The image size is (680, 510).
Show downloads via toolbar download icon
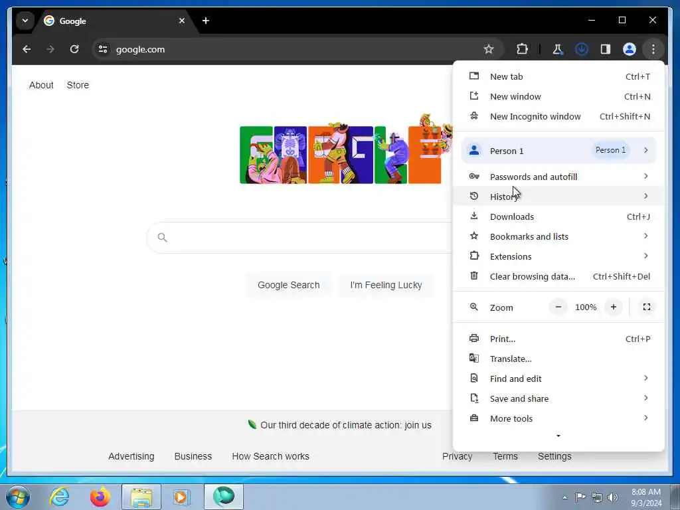582,49
